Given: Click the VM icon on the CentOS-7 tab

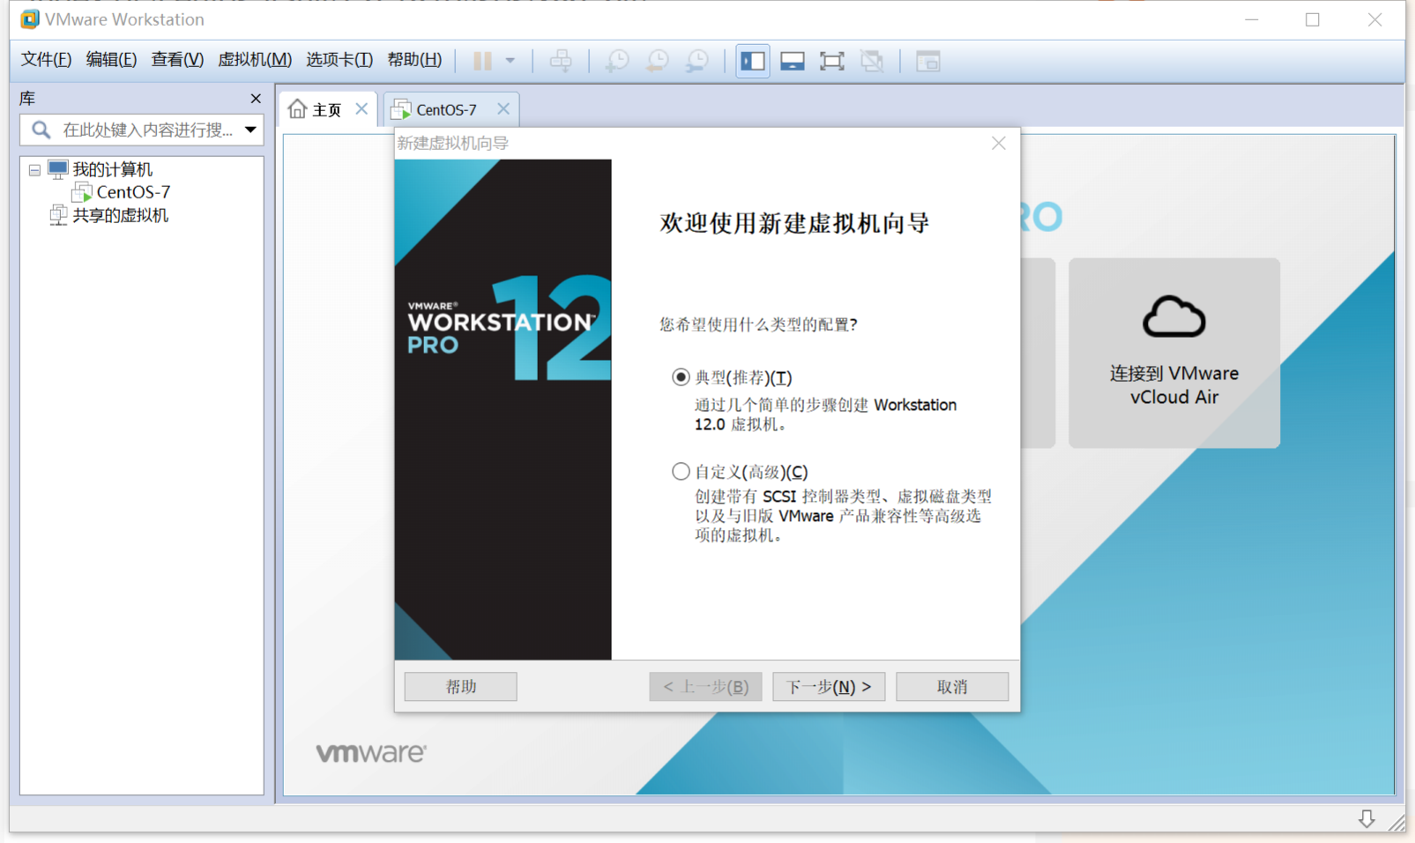Looking at the screenshot, I should [x=401, y=108].
